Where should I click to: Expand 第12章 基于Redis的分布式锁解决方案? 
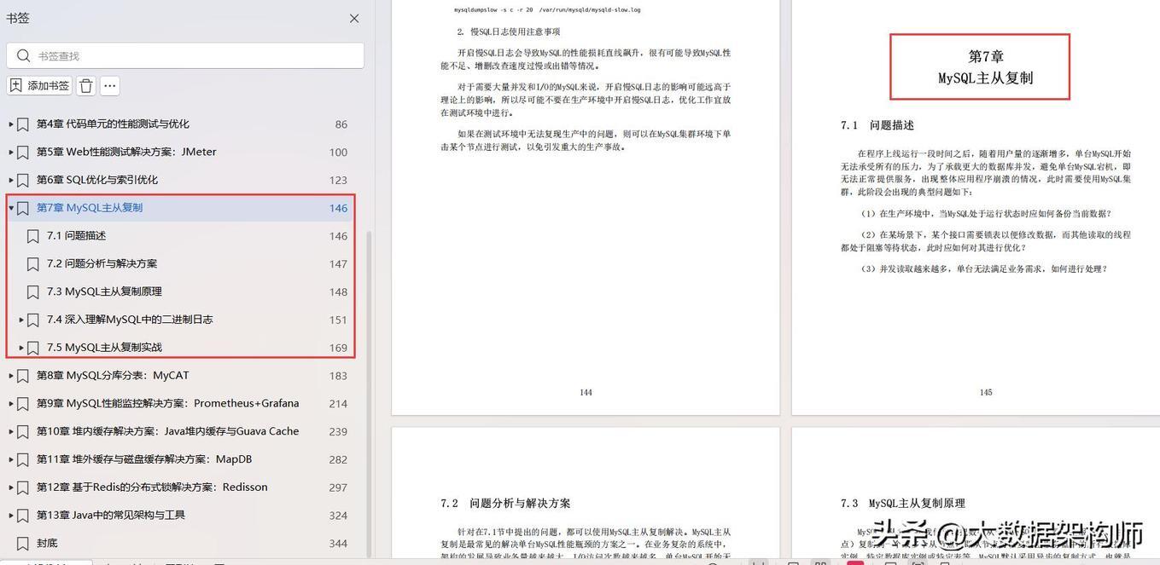pos(11,487)
